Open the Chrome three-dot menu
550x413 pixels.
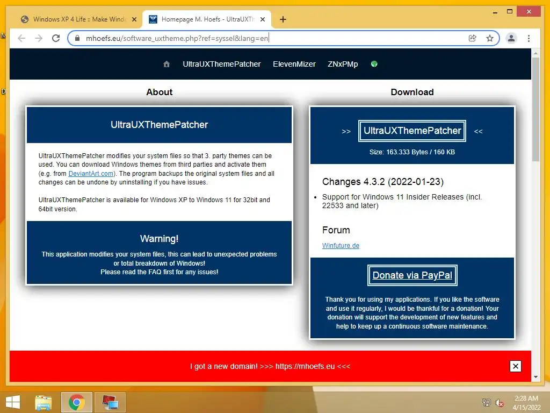click(529, 38)
